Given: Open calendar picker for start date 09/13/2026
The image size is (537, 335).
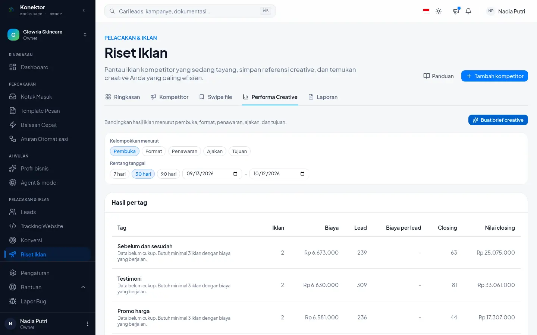Looking at the screenshot, I should [235, 174].
